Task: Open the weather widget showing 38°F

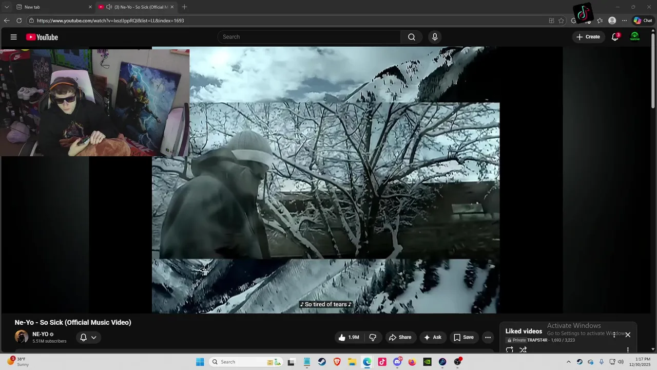Action: coord(18,362)
